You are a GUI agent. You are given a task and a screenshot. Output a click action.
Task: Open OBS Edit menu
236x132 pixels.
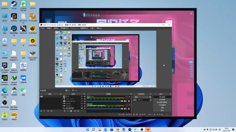49,28
